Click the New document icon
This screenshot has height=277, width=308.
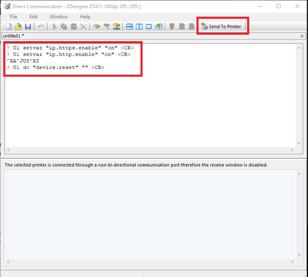pos(8,26)
